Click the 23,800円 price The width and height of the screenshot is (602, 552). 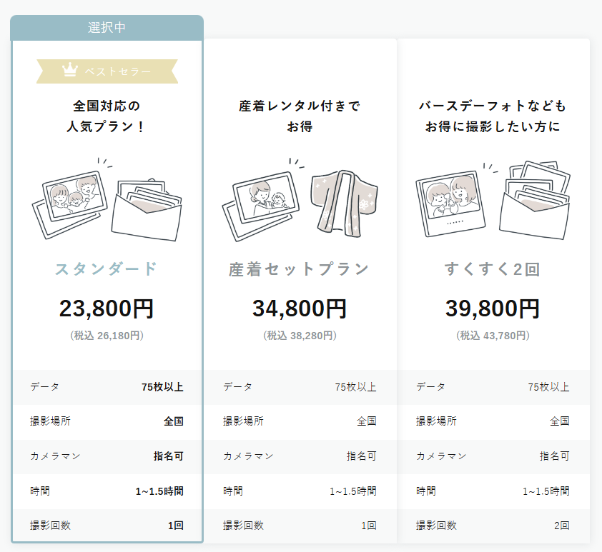(107, 308)
